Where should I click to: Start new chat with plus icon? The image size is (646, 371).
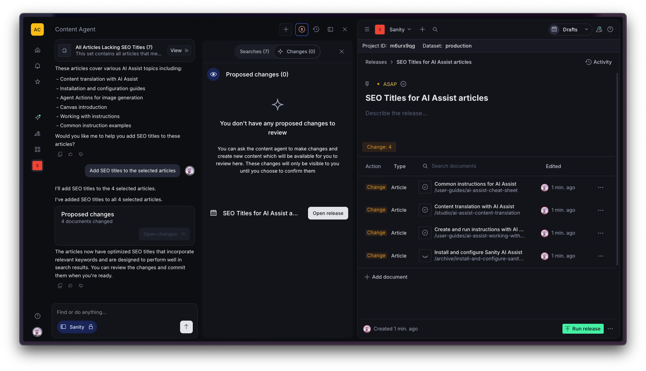(x=286, y=30)
